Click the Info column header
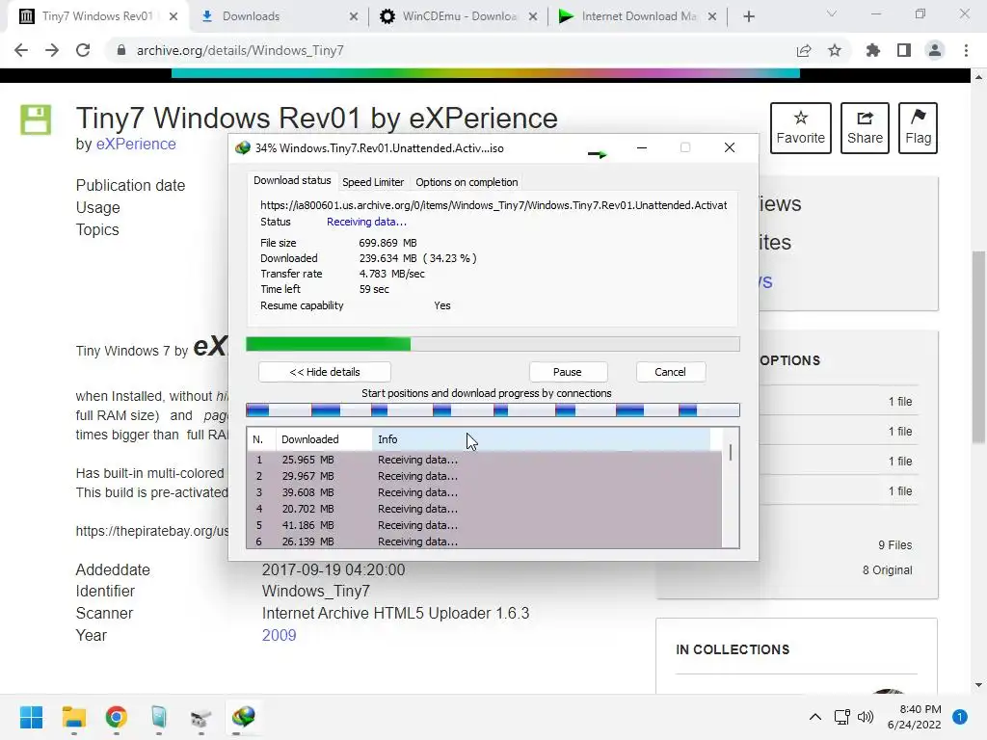Viewport: 987px width, 740px height. pos(542,439)
